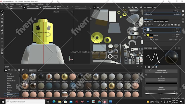This screenshot has height=104, width=185.
Task: Click Height uniform color button
Action: (161, 88)
